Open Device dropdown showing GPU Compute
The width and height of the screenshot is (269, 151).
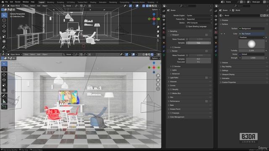click(199, 23)
